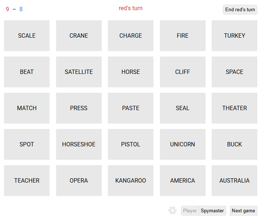
Task: Choose the CRANE card
Action: tap(79, 36)
